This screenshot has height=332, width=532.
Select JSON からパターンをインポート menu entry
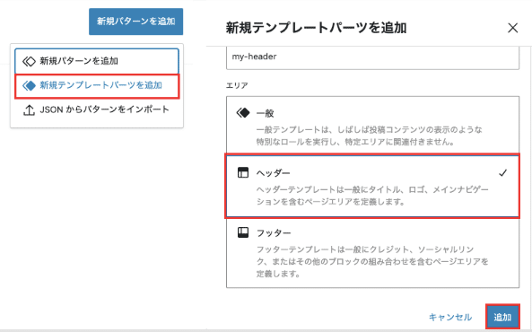pyautogui.click(x=97, y=109)
